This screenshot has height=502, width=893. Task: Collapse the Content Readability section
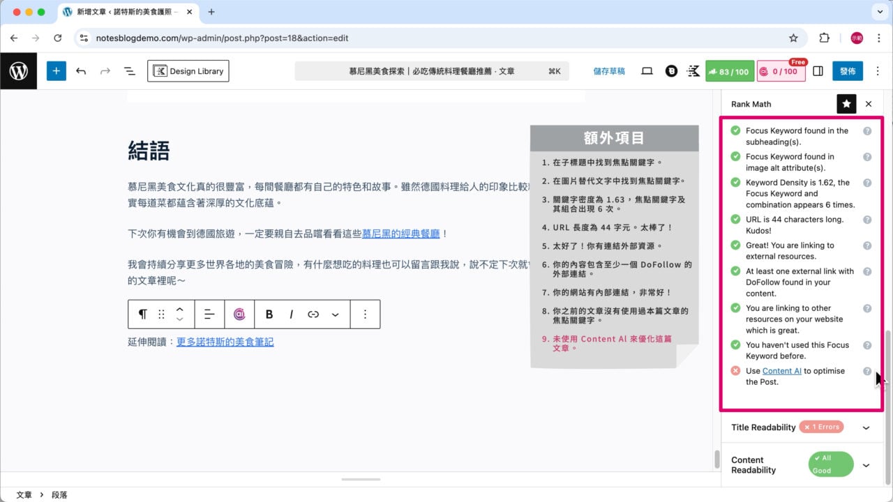(x=866, y=465)
